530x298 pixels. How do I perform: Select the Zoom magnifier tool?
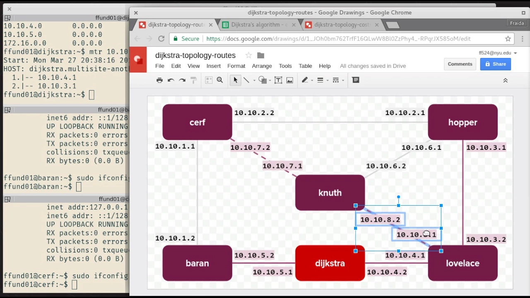(x=220, y=80)
